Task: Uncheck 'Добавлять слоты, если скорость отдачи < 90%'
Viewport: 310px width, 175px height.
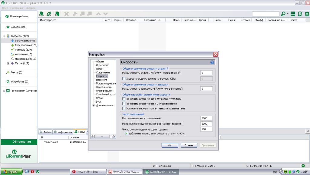Action: click(x=127, y=133)
